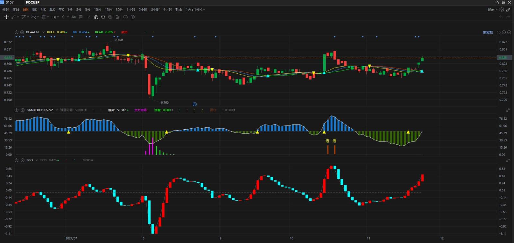Click the drawing sync icon
Viewport: 514px width, 243px height.
point(103,17)
